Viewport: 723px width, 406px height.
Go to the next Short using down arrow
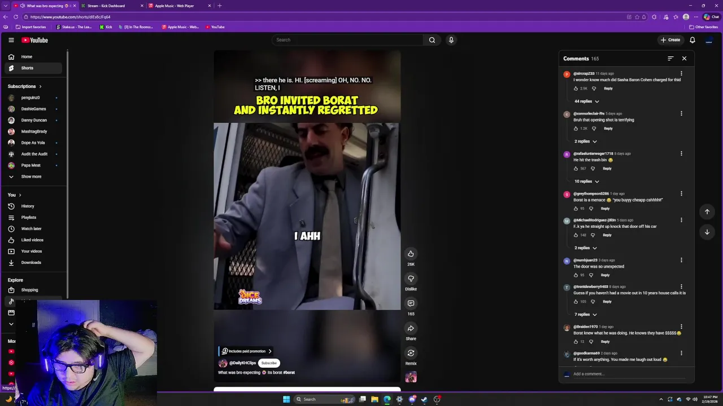click(707, 232)
